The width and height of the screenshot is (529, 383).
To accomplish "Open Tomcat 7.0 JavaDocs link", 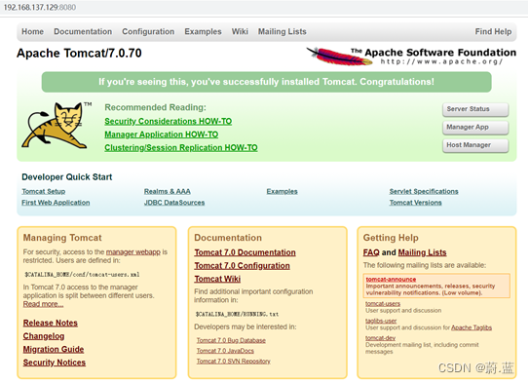I will [225, 351].
